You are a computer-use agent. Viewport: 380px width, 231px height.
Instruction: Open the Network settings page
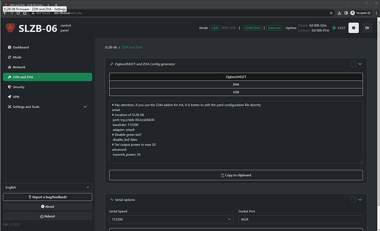coord(19,67)
